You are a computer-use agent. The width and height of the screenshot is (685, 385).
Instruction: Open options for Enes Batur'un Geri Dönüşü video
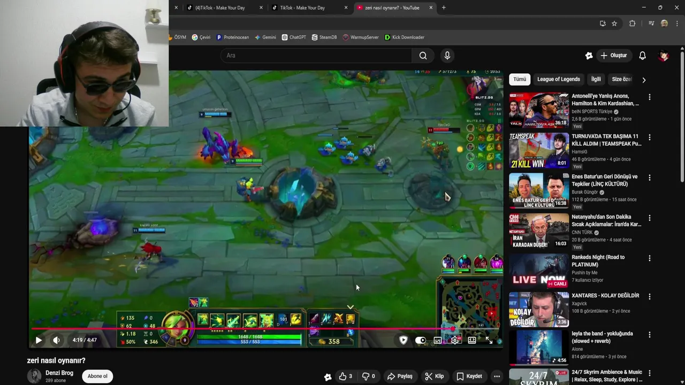[x=650, y=178]
